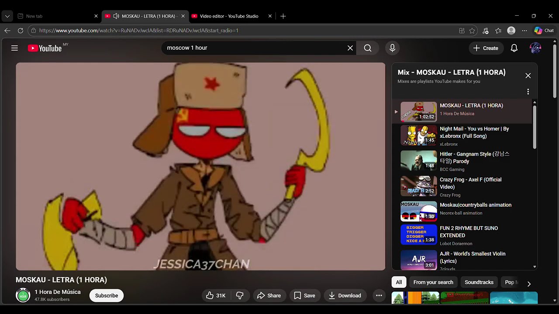Switch to Video editor YouTube Studio tab
Image resolution: width=559 pixels, height=314 pixels.
pyautogui.click(x=229, y=16)
